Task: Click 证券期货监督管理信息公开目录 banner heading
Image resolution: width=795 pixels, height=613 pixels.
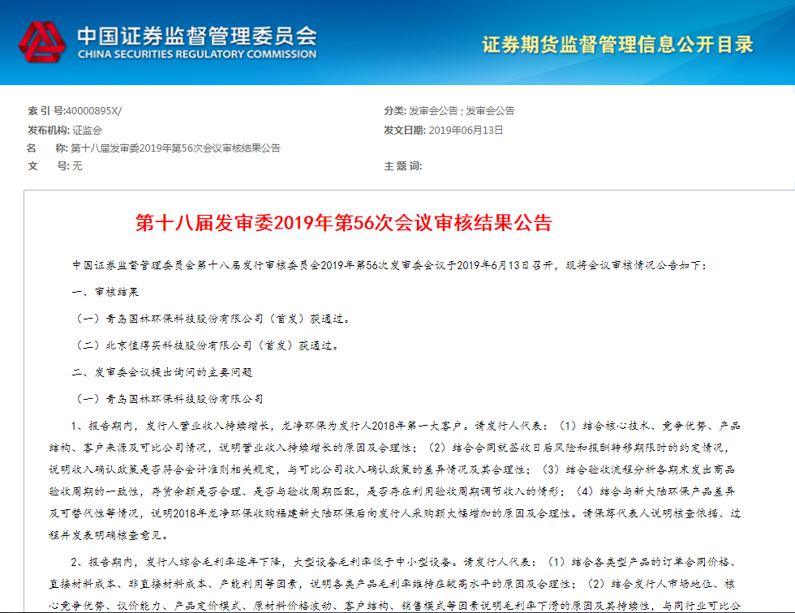Action: [617, 45]
